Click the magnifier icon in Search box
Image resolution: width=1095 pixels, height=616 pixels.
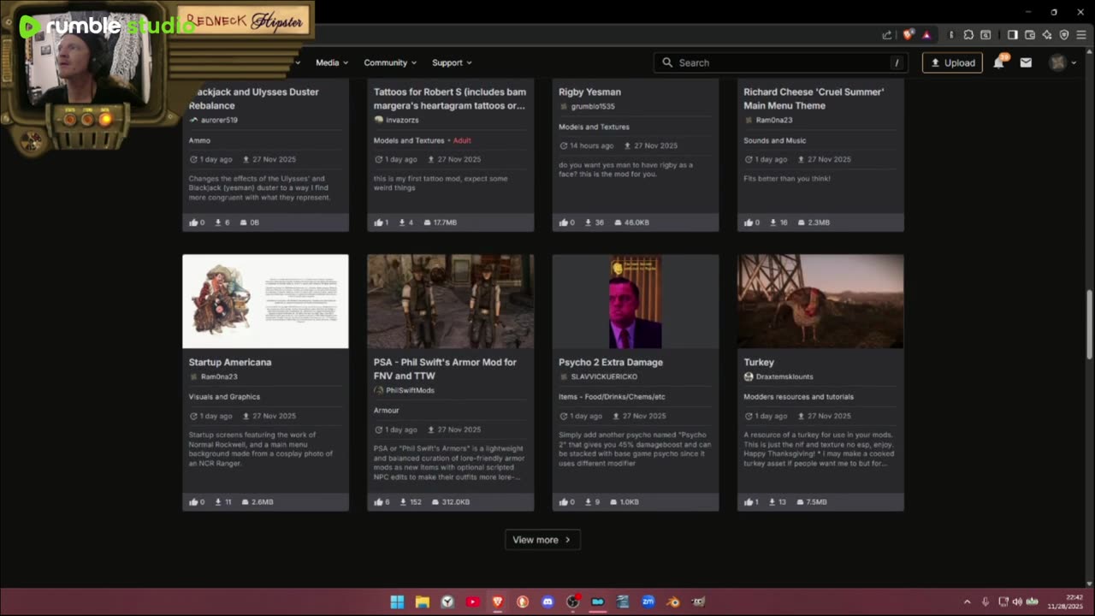coord(667,62)
